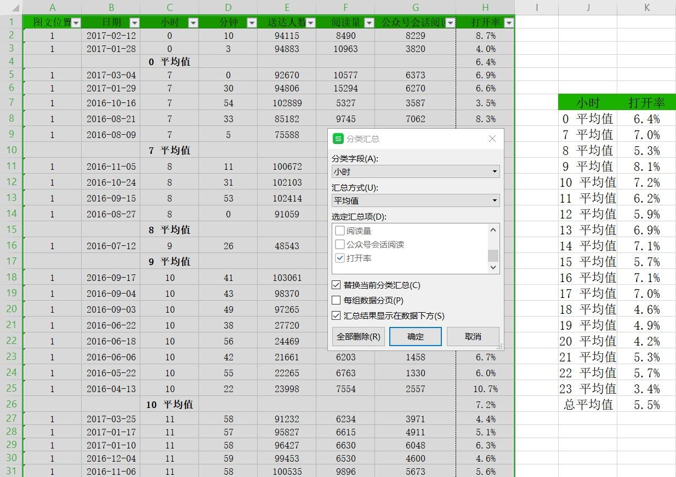This screenshot has width=676, height=477.
Task: Expand the 汇总方式 dropdown showing 平均值
Action: click(416, 200)
